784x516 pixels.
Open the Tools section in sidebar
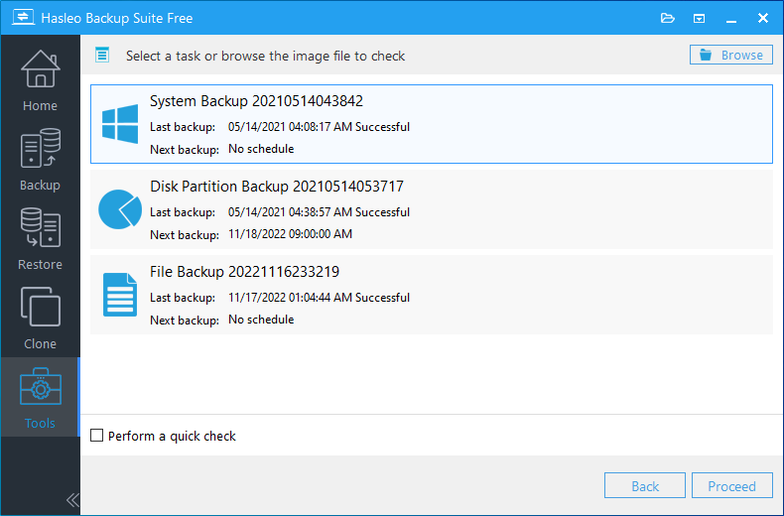coord(40,398)
